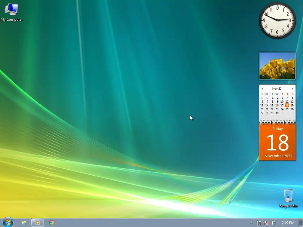
Task: Select highlighted date 18 in calendar
Action: (287, 106)
